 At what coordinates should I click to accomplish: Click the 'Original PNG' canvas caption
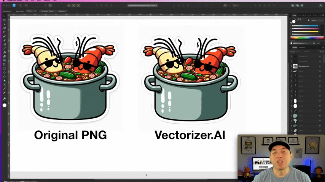coord(70,135)
